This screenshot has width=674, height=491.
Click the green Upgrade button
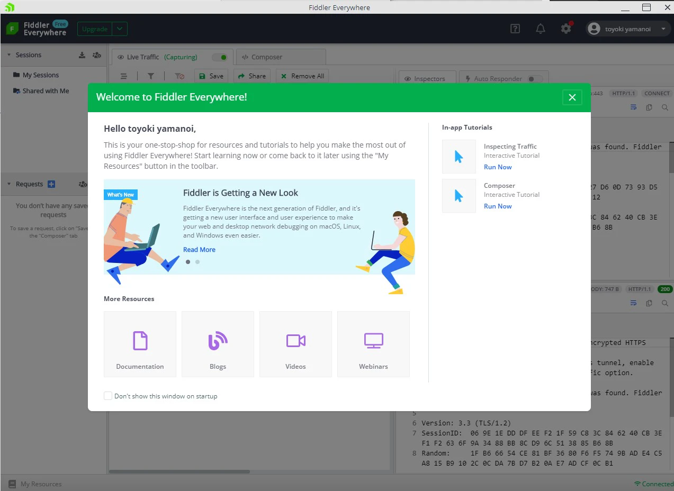(x=95, y=29)
